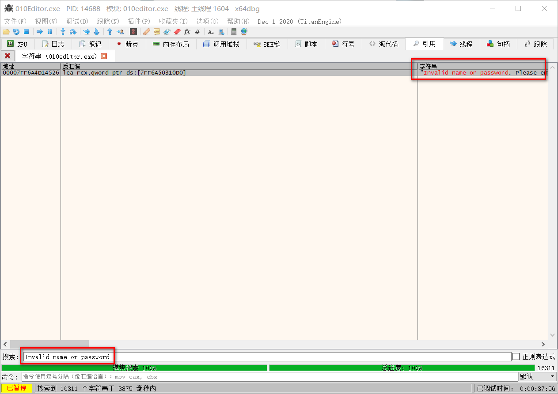Image resolution: width=558 pixels, height=394 pixels.
Task: Switch to the 句柄 tab
Action: pos(498,44)
